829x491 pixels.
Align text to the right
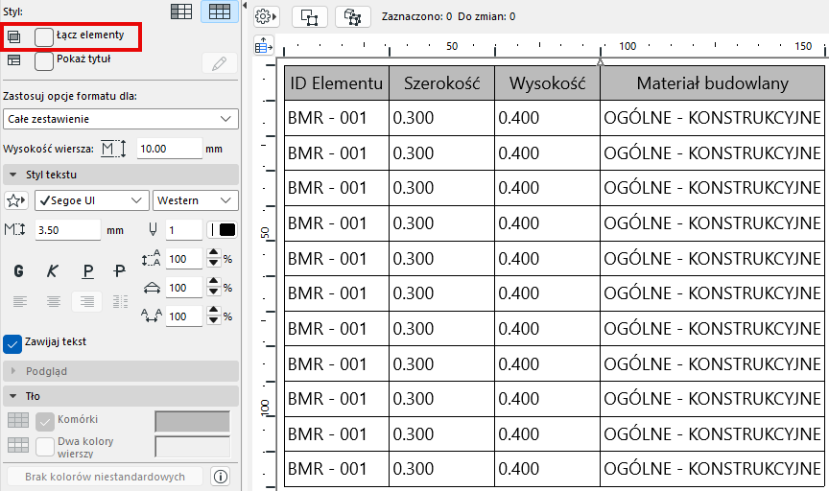pyautogui.click(x=87, y=301)
